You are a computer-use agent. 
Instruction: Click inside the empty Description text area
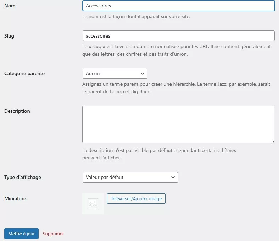tap(178, 124)
